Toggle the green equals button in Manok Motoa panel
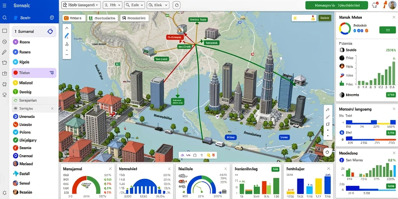 [x=388, y=30]
